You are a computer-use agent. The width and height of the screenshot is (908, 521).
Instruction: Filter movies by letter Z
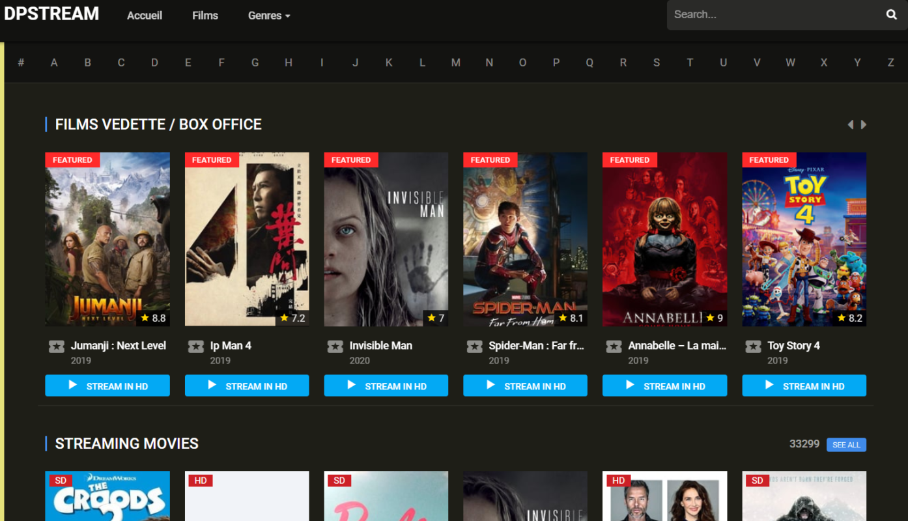[891, 63]
